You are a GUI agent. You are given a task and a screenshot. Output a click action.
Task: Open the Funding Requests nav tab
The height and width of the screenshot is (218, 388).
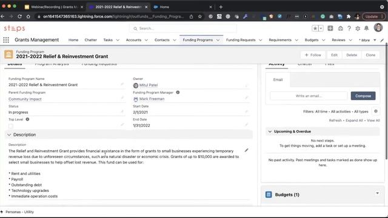pos(241,40)
